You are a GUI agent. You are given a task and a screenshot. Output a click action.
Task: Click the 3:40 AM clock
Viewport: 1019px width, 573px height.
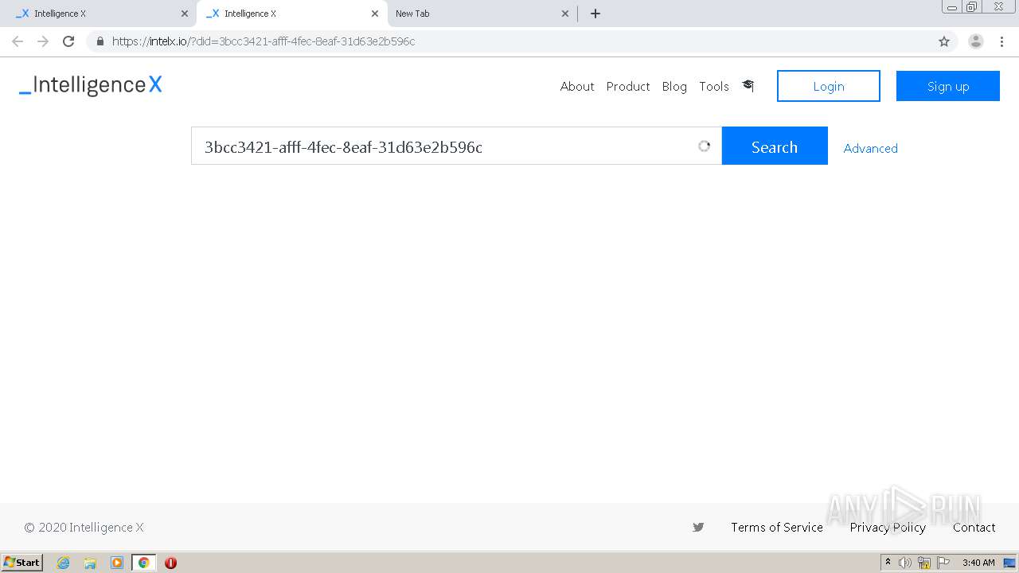978,563
